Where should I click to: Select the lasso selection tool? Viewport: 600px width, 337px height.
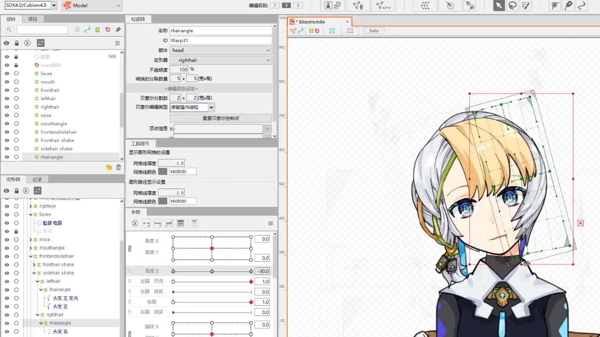coord(512,5)
